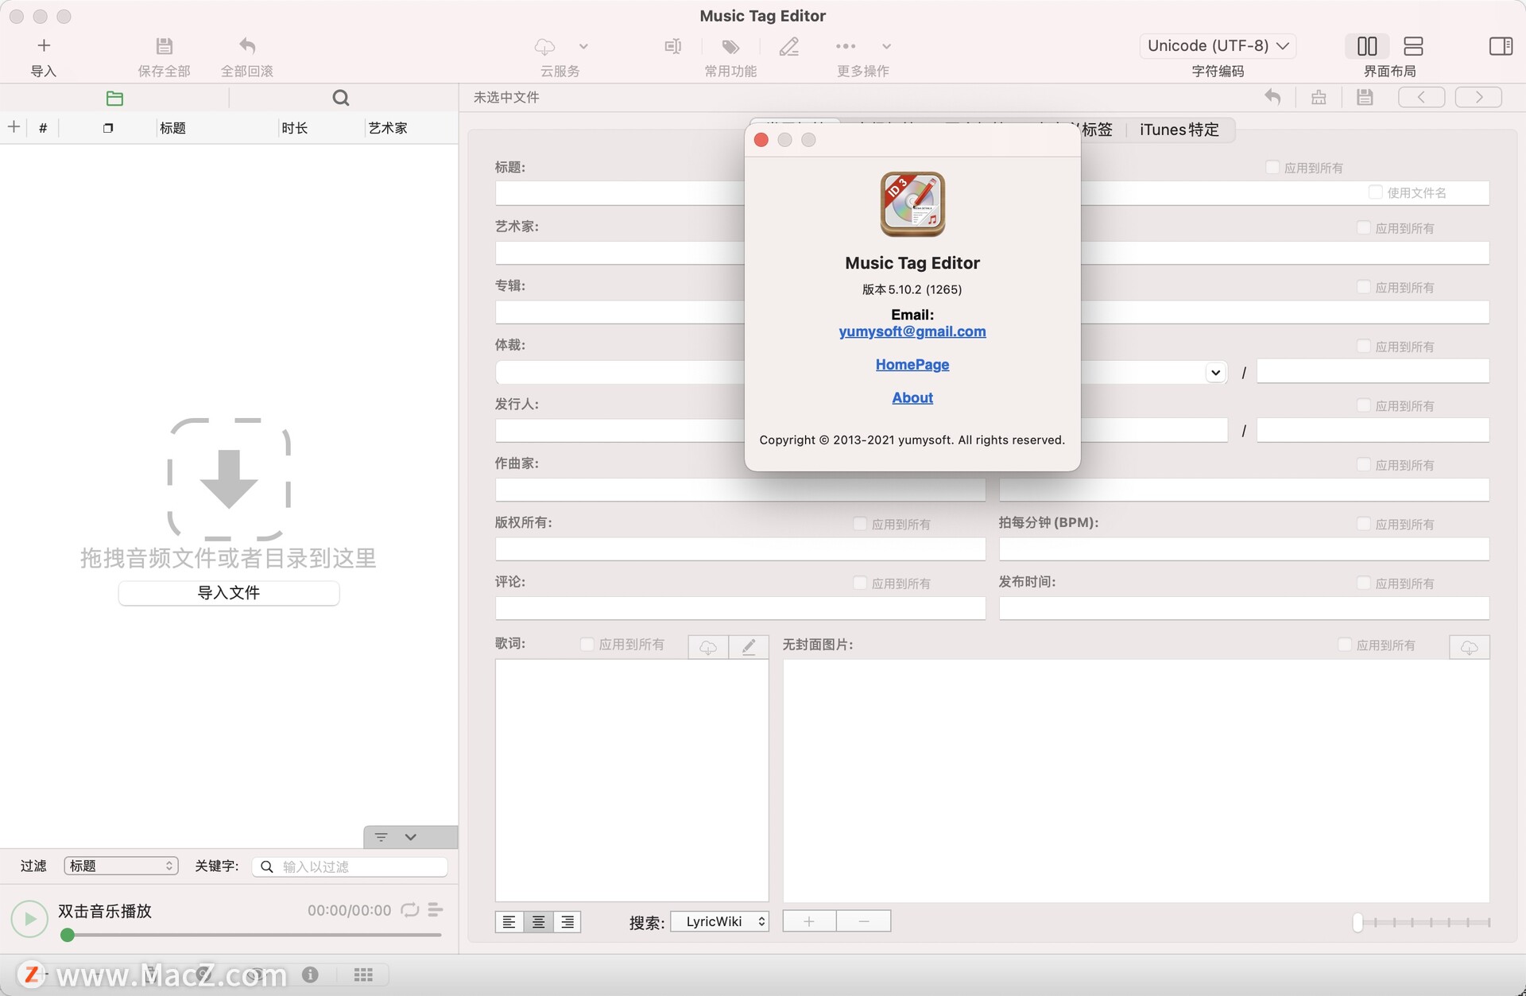Check 应用到所有 for 发布时间
This screenshot has height=996, width=1526.
pos(1364,583)
